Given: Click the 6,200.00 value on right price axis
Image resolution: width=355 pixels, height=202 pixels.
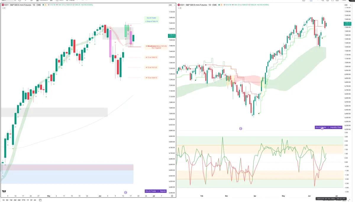Looking at the screenshot, I should [x=348, y=129].
